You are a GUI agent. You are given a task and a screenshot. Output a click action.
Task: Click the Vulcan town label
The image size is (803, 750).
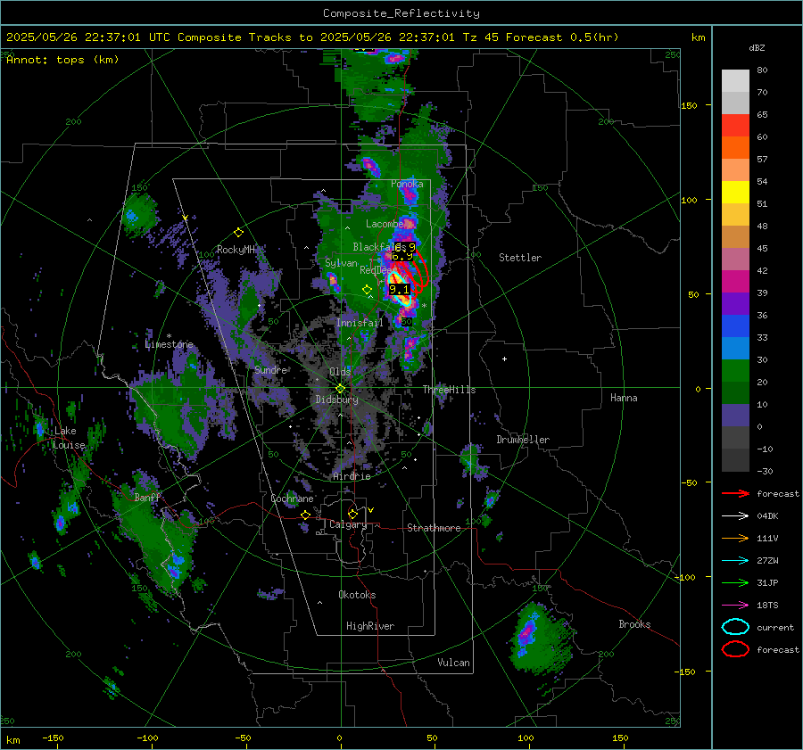click(x=454, y=663)
